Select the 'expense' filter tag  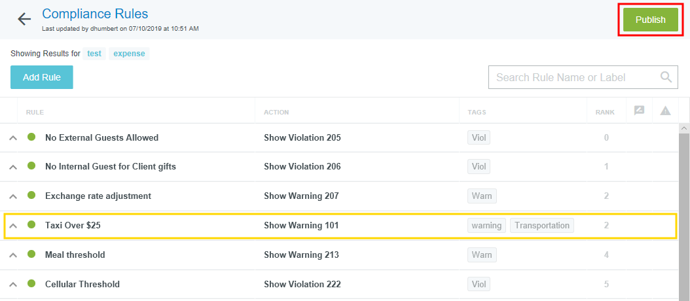[129, 54]
